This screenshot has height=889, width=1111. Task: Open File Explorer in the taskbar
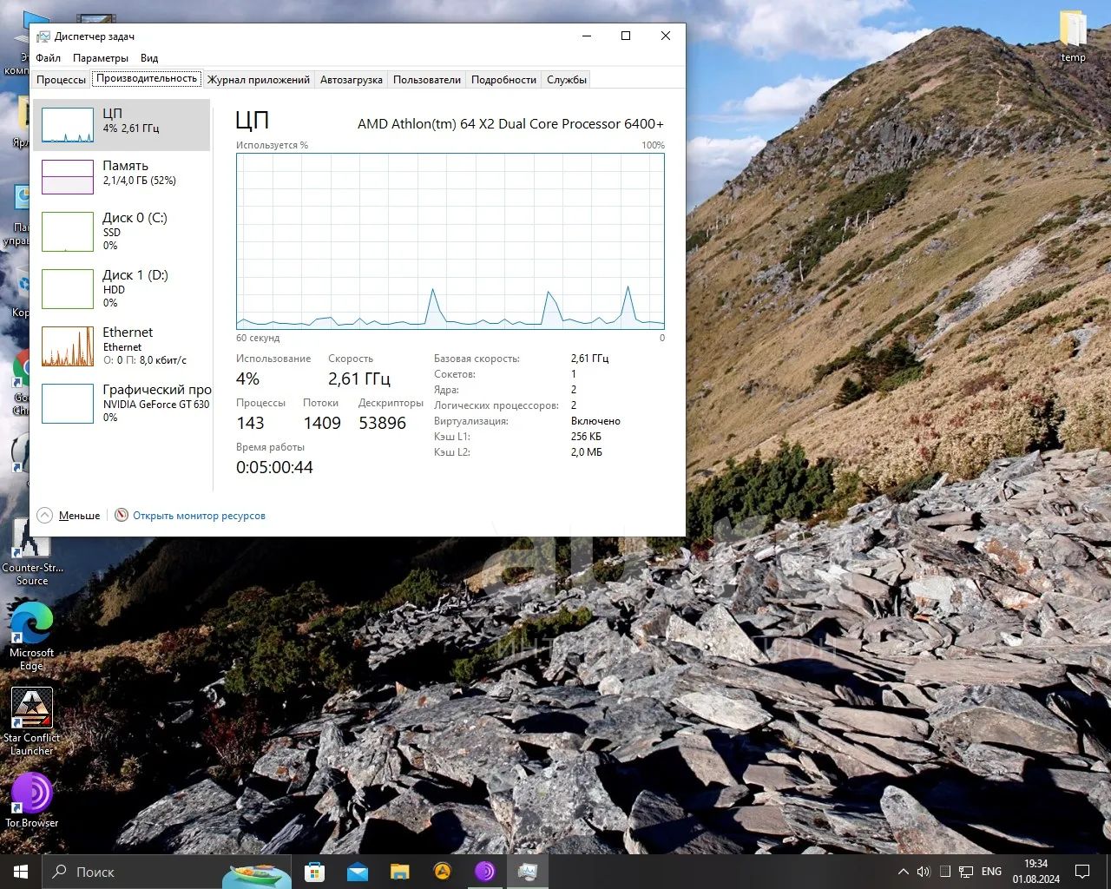[x=399, y=872]
